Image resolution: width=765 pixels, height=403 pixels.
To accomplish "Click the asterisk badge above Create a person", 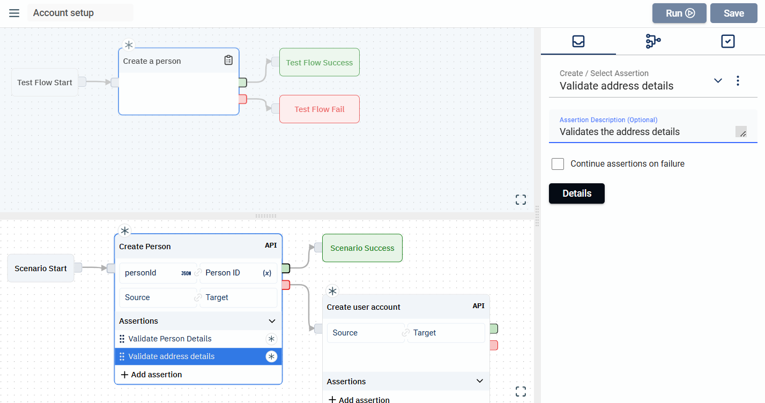I will coord(129,45).
